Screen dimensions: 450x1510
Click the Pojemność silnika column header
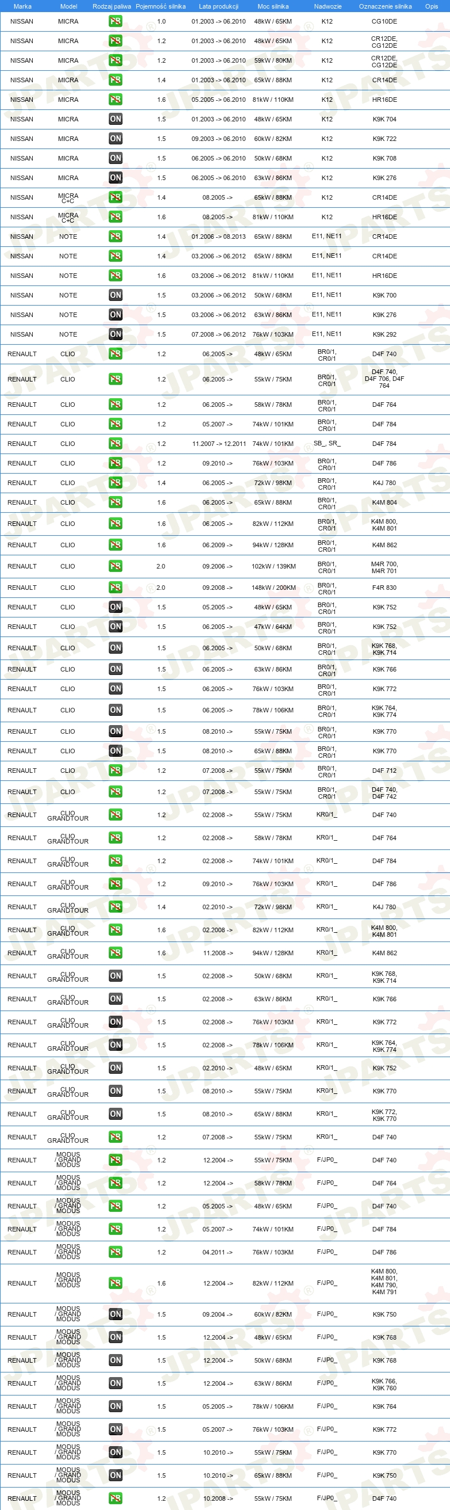point(161,6)
